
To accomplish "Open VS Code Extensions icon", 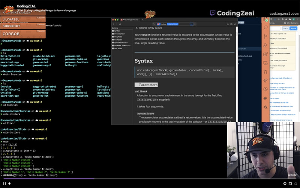I will pos(265,54).
